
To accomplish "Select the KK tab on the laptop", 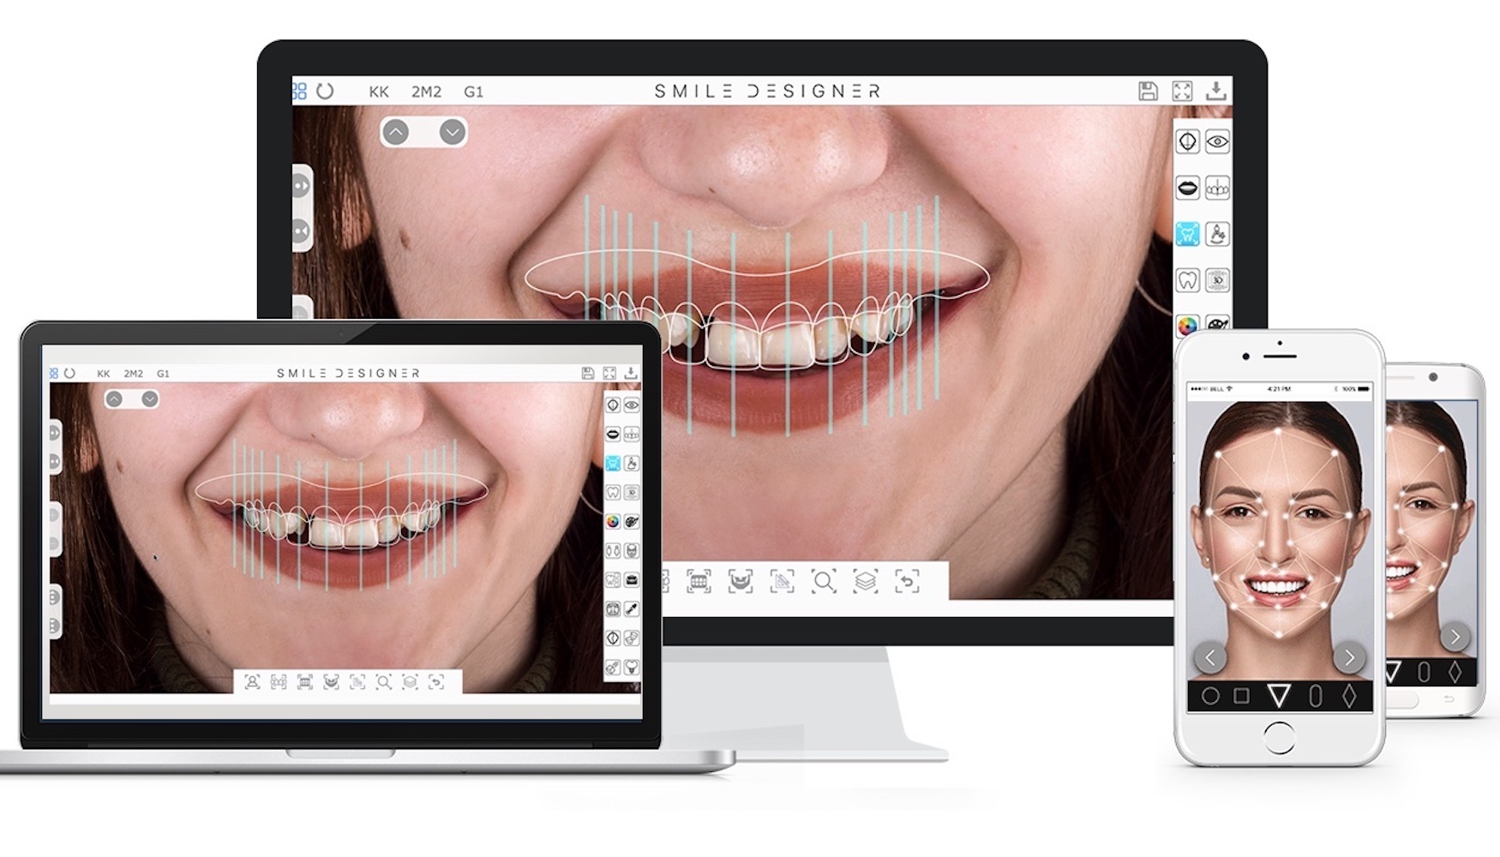I will (104, 374).
